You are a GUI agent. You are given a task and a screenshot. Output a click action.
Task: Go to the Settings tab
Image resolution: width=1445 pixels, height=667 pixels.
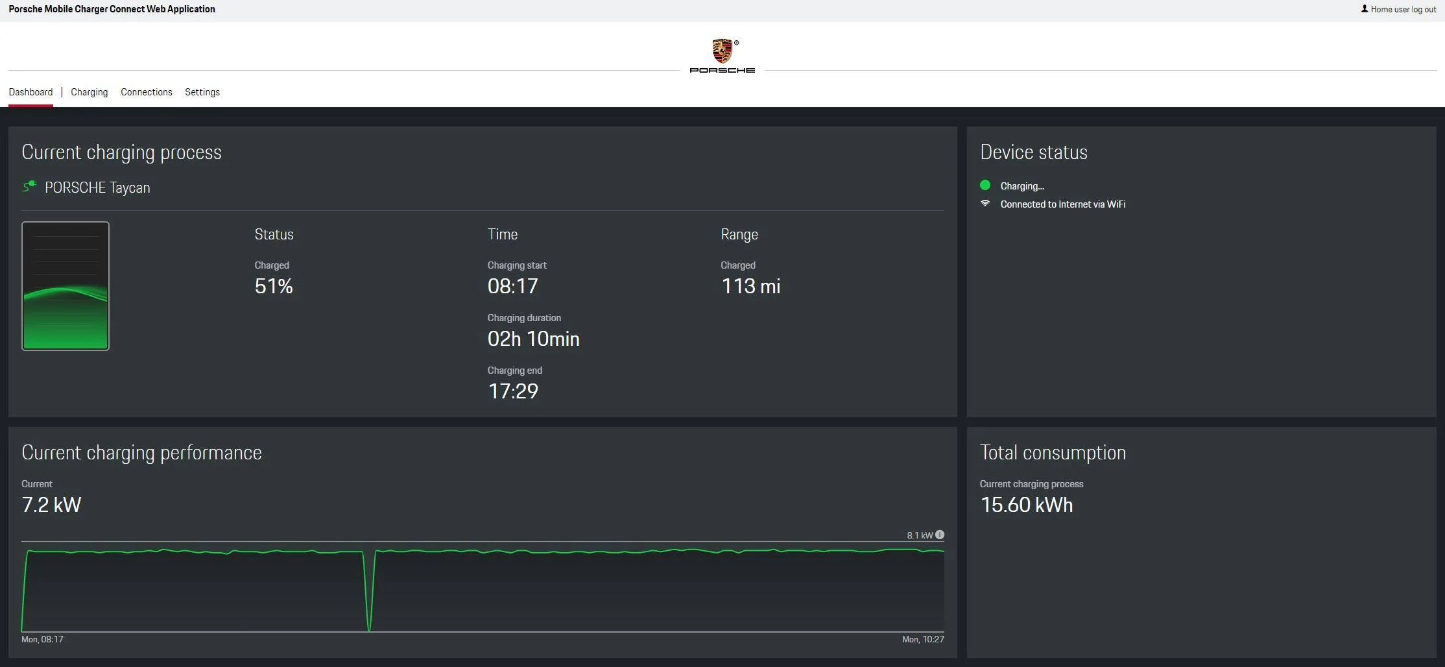pyautogui.click(x=202, y=92)
